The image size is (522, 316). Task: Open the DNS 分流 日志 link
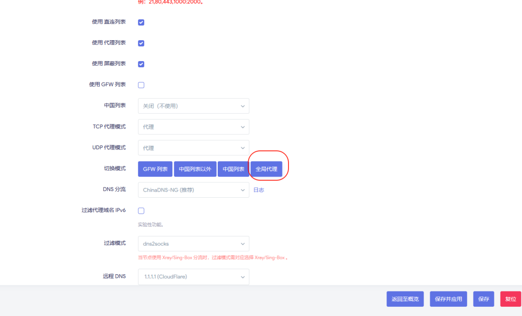pos(258,189)
